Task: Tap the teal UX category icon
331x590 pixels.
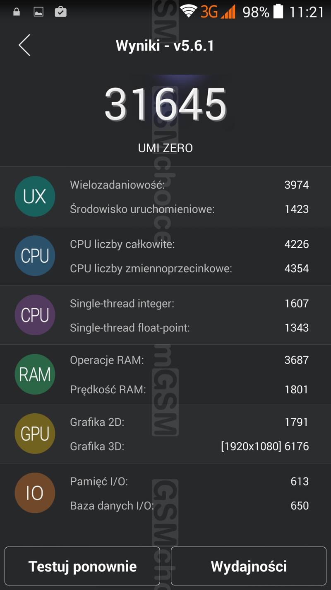Action: tap(35, 196)
